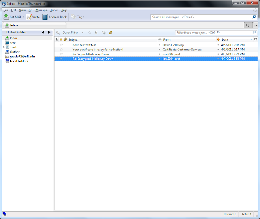260x219 pixels.
Task: Toggle junk status for certificate message
Action: (218, 50)
